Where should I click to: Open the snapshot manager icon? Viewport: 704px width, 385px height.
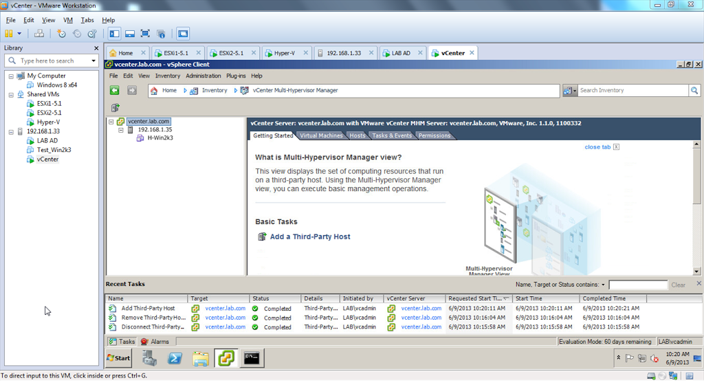click(x=92, y=34)
